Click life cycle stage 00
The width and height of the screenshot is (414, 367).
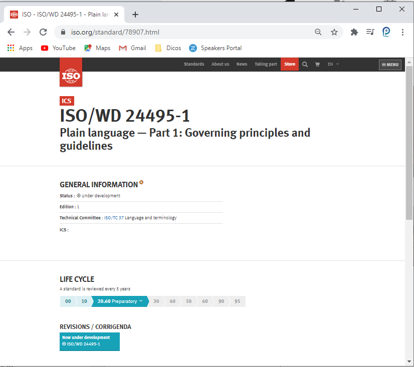(68, 301)
